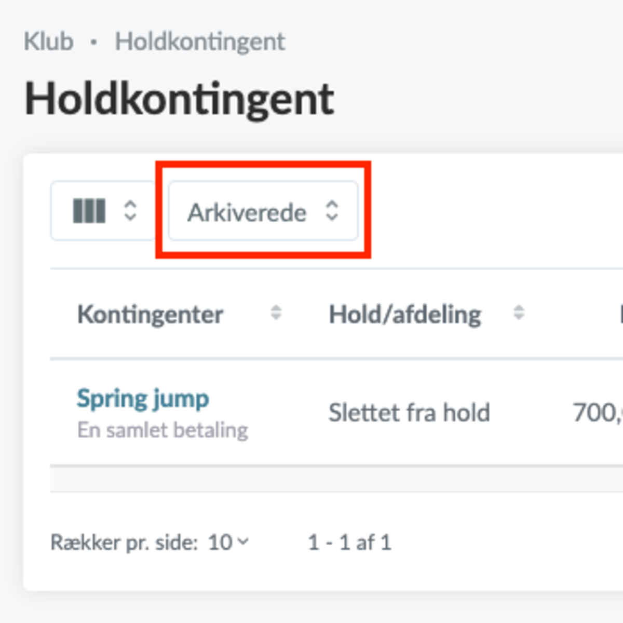Click the Kontingenter column header

click(150, 314)
